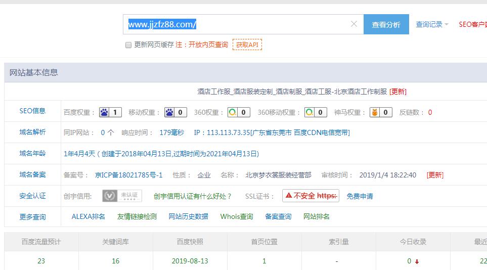This screenshot has height=270, width=487.
Task: Click the 索引量 column header
Action: (x=338, y=242)
